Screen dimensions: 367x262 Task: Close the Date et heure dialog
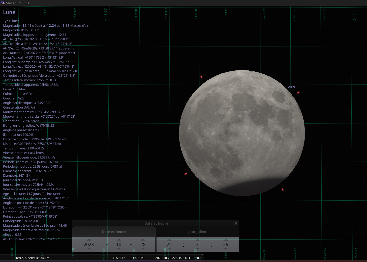click(236, 223)
